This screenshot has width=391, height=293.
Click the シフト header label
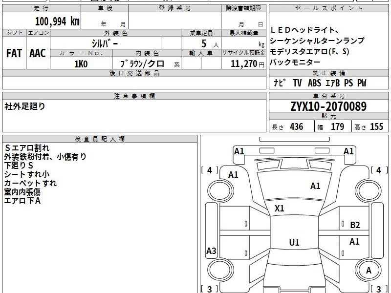(x=14, y=33)
